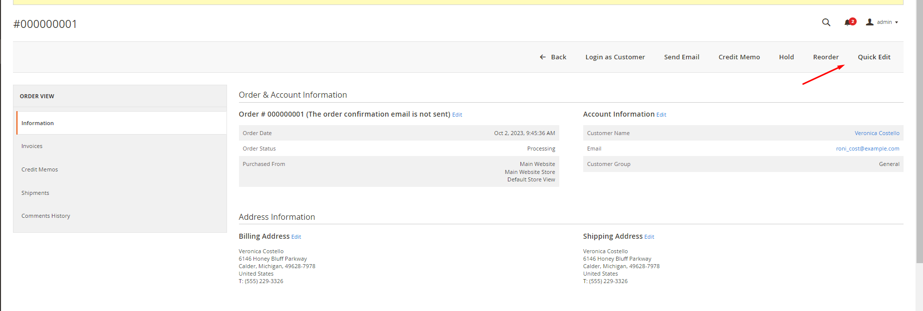
Task: Go back using the Back button
Action: coord(553,57)
